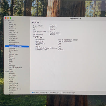Open the Wi-Fi network entry

pos(11,79)
